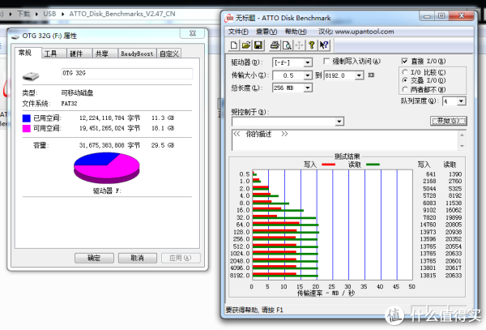This screenshot has height=330, width=486.
Task: Click the 开始 benchmark button
Action: tap(449, 121)
